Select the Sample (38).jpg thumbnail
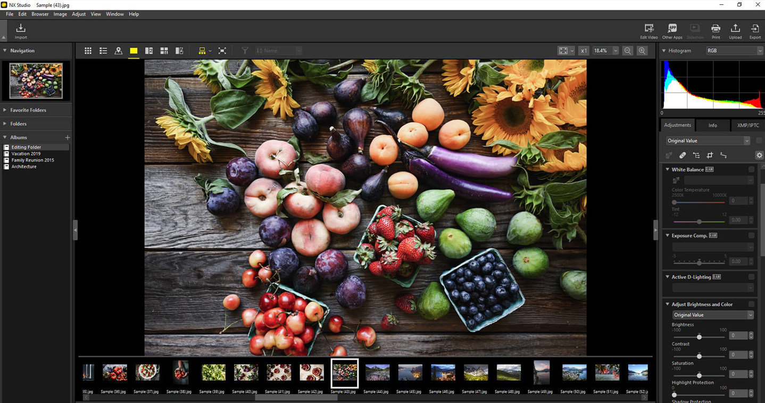This screenshot has height=403, width=765. coord(180,372)
